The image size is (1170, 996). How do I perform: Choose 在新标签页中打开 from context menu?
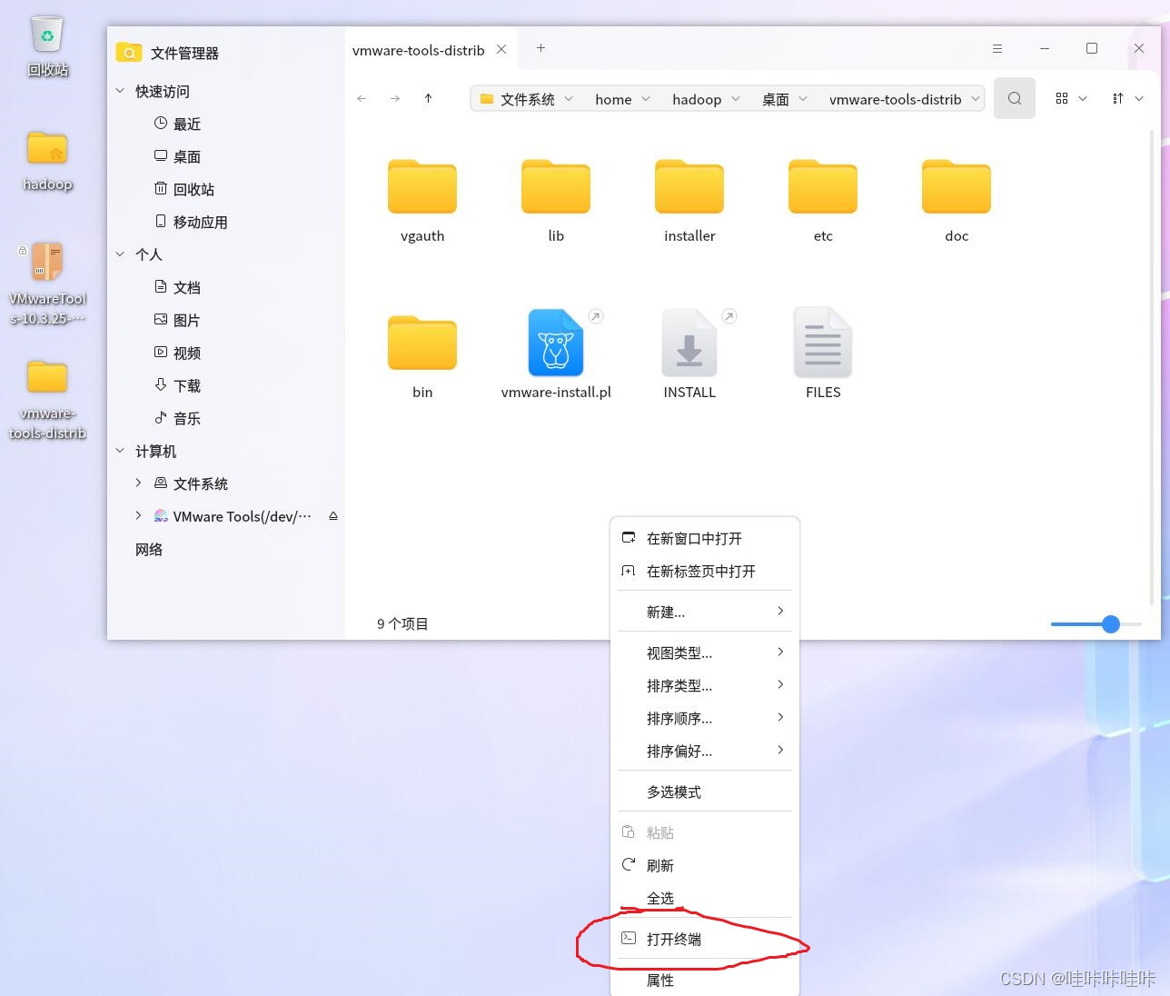[705, 572]
